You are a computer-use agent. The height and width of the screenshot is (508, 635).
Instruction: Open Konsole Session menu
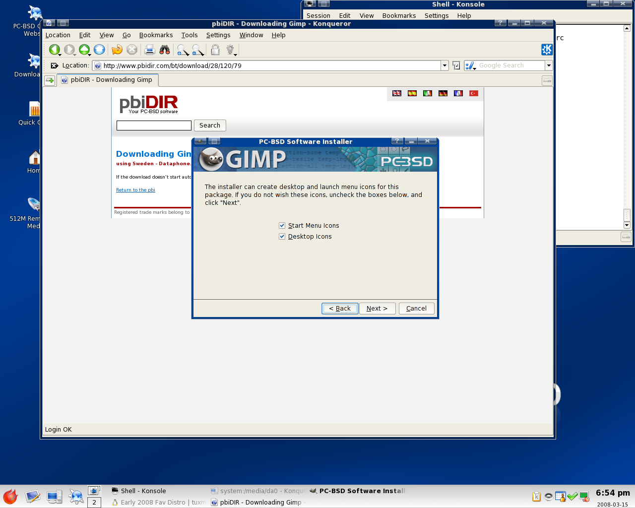[x=318, y=16]
